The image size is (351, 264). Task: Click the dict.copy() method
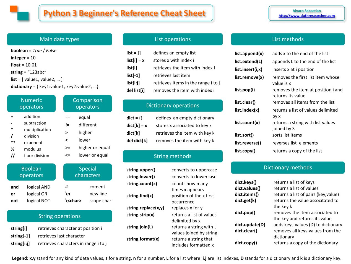(x=246, y=243)
